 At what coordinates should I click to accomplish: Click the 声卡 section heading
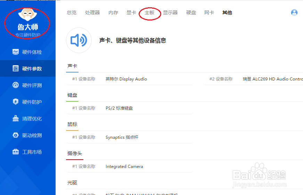(x=72, y=66)
